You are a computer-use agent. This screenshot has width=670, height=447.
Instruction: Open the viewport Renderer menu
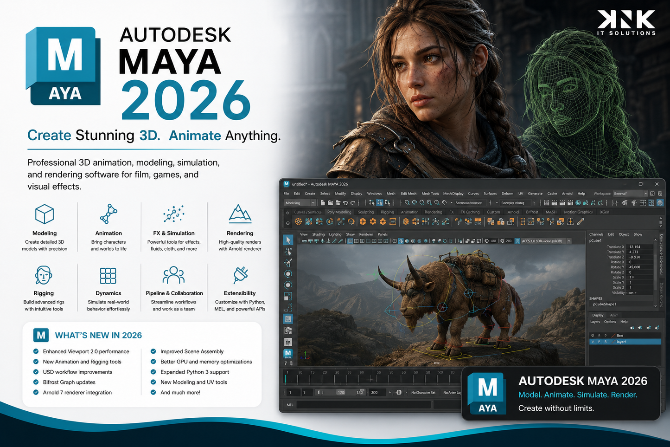366,234
